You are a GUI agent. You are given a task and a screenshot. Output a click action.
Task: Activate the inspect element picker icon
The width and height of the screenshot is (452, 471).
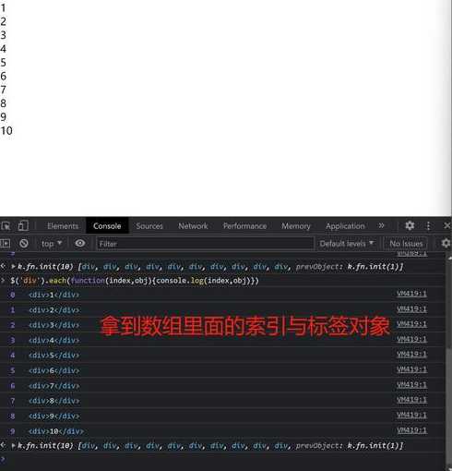pyautogui.click(x=6, y=226)
